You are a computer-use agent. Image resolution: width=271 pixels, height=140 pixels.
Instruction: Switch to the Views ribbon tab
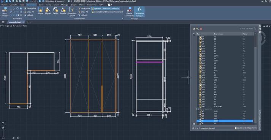click(x=41, y=5)
